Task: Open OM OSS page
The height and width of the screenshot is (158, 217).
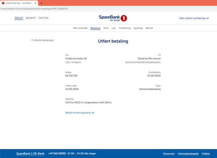Action: [43, 18]
